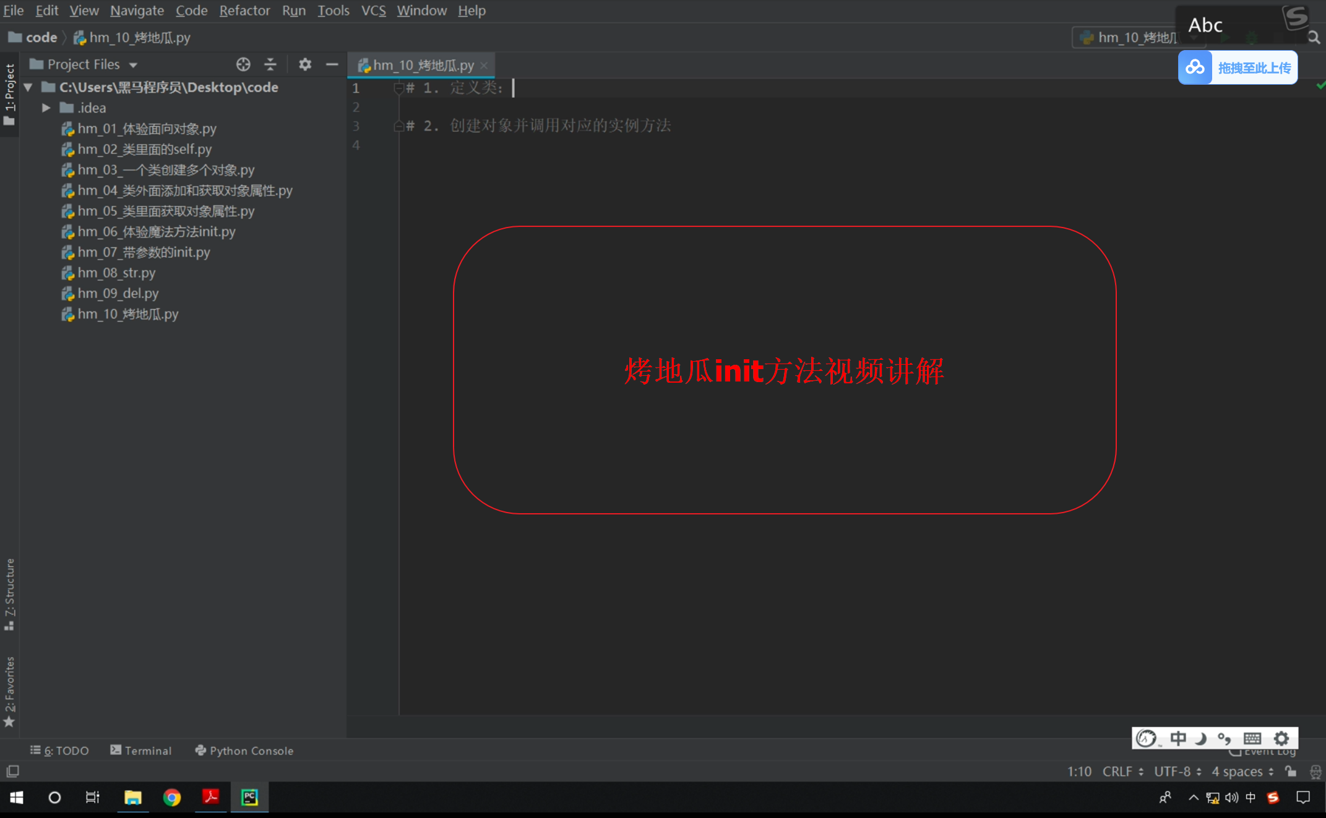Open Chrome from taskbar
Viewport: 1326px width, 818px height.
pyautogui.click(x=172, y=798)
